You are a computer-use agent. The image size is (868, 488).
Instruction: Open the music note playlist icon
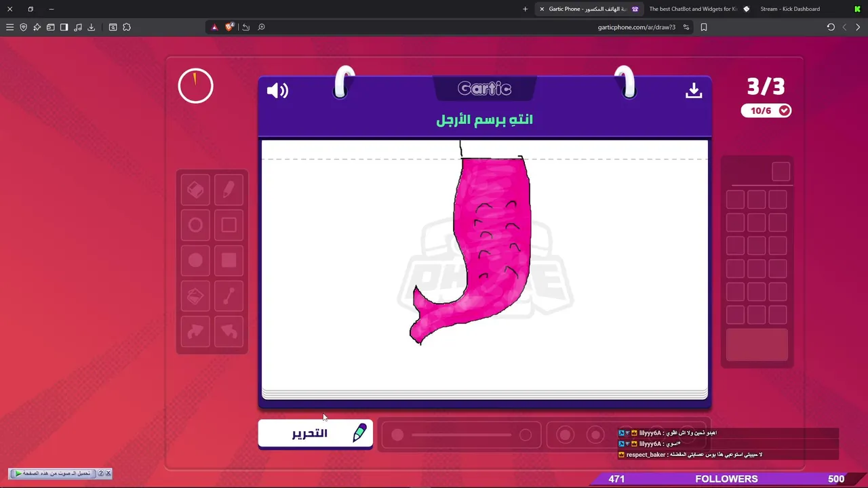77,27
